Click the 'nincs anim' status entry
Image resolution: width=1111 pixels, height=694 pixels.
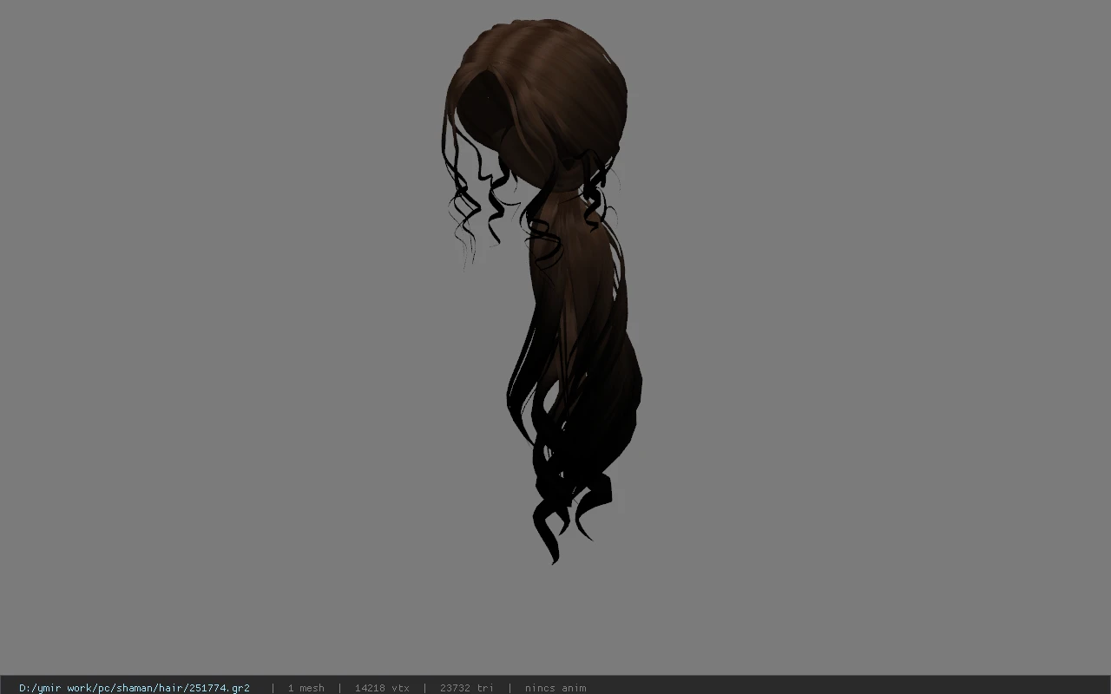point(555,688)
